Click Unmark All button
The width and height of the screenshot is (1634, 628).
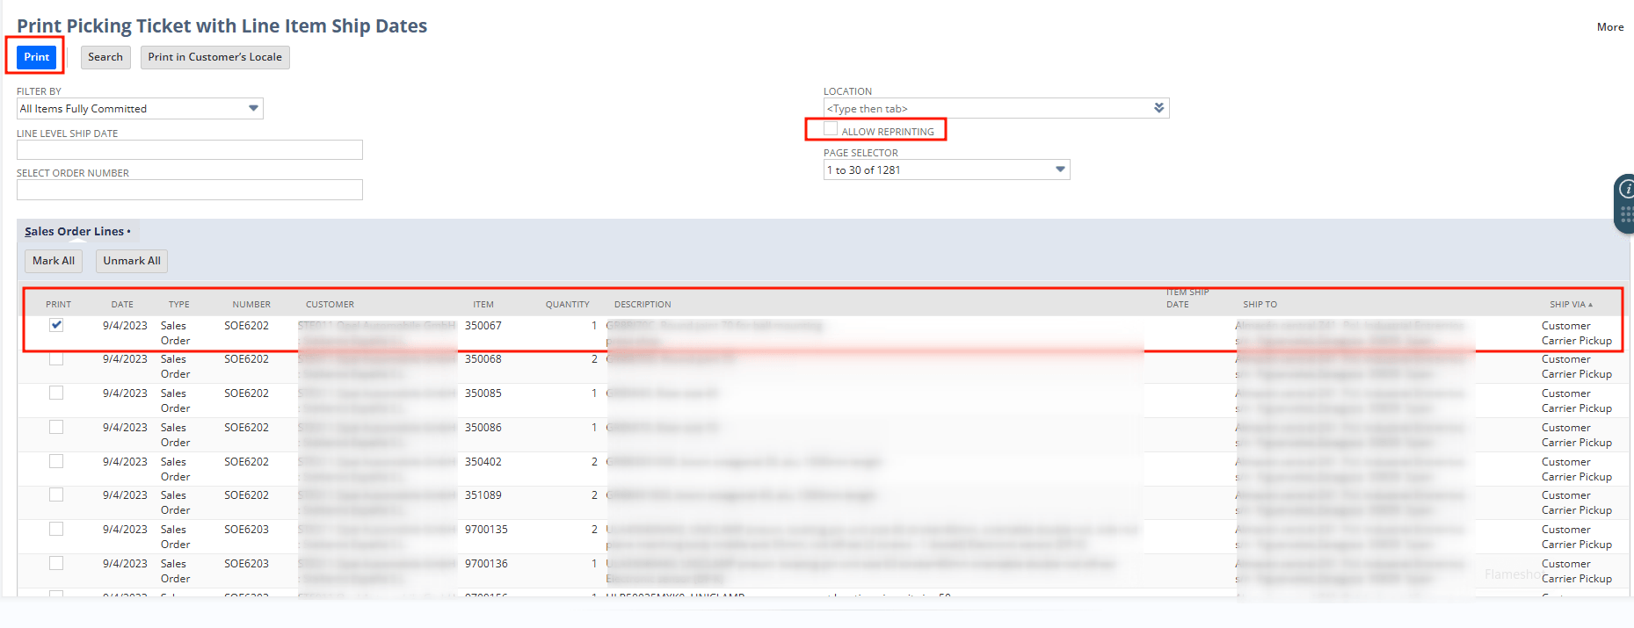(132, 261)
